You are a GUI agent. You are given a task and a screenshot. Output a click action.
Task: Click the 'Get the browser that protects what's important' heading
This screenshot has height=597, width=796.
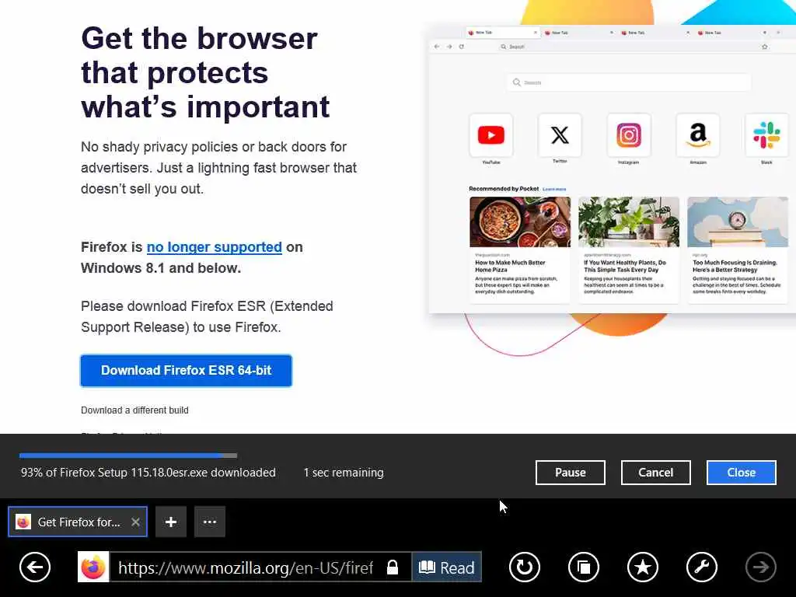coord(205,72)
